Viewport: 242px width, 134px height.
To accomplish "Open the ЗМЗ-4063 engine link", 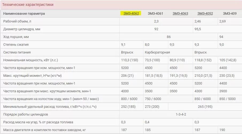I will (180, 14).
